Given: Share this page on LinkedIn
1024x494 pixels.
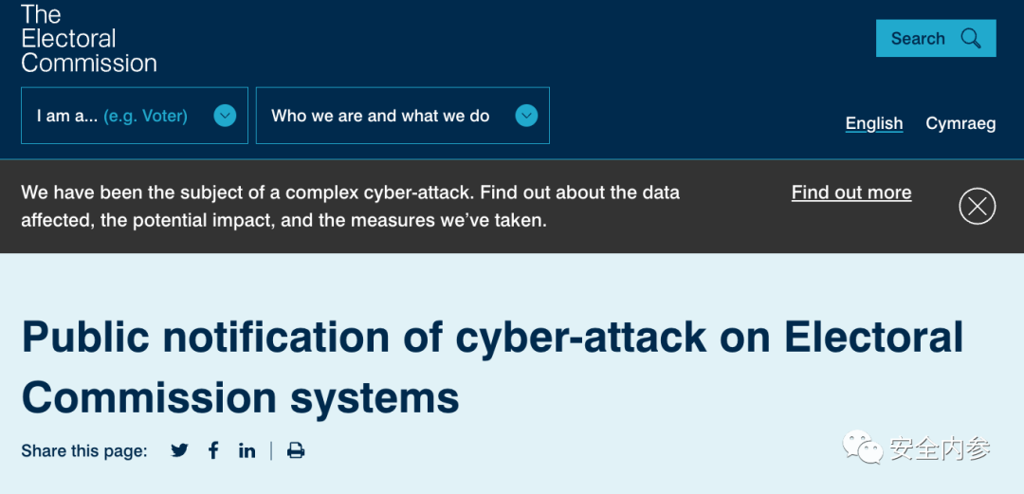Looking at the screenshot, I should tap(247, 450).
